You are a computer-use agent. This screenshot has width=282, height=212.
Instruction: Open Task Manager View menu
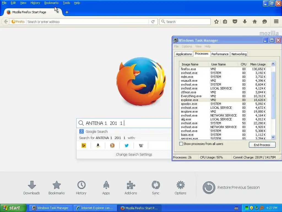(198, 46)
